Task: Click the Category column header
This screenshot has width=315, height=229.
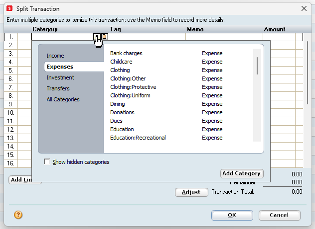Action: click(45, 29)
